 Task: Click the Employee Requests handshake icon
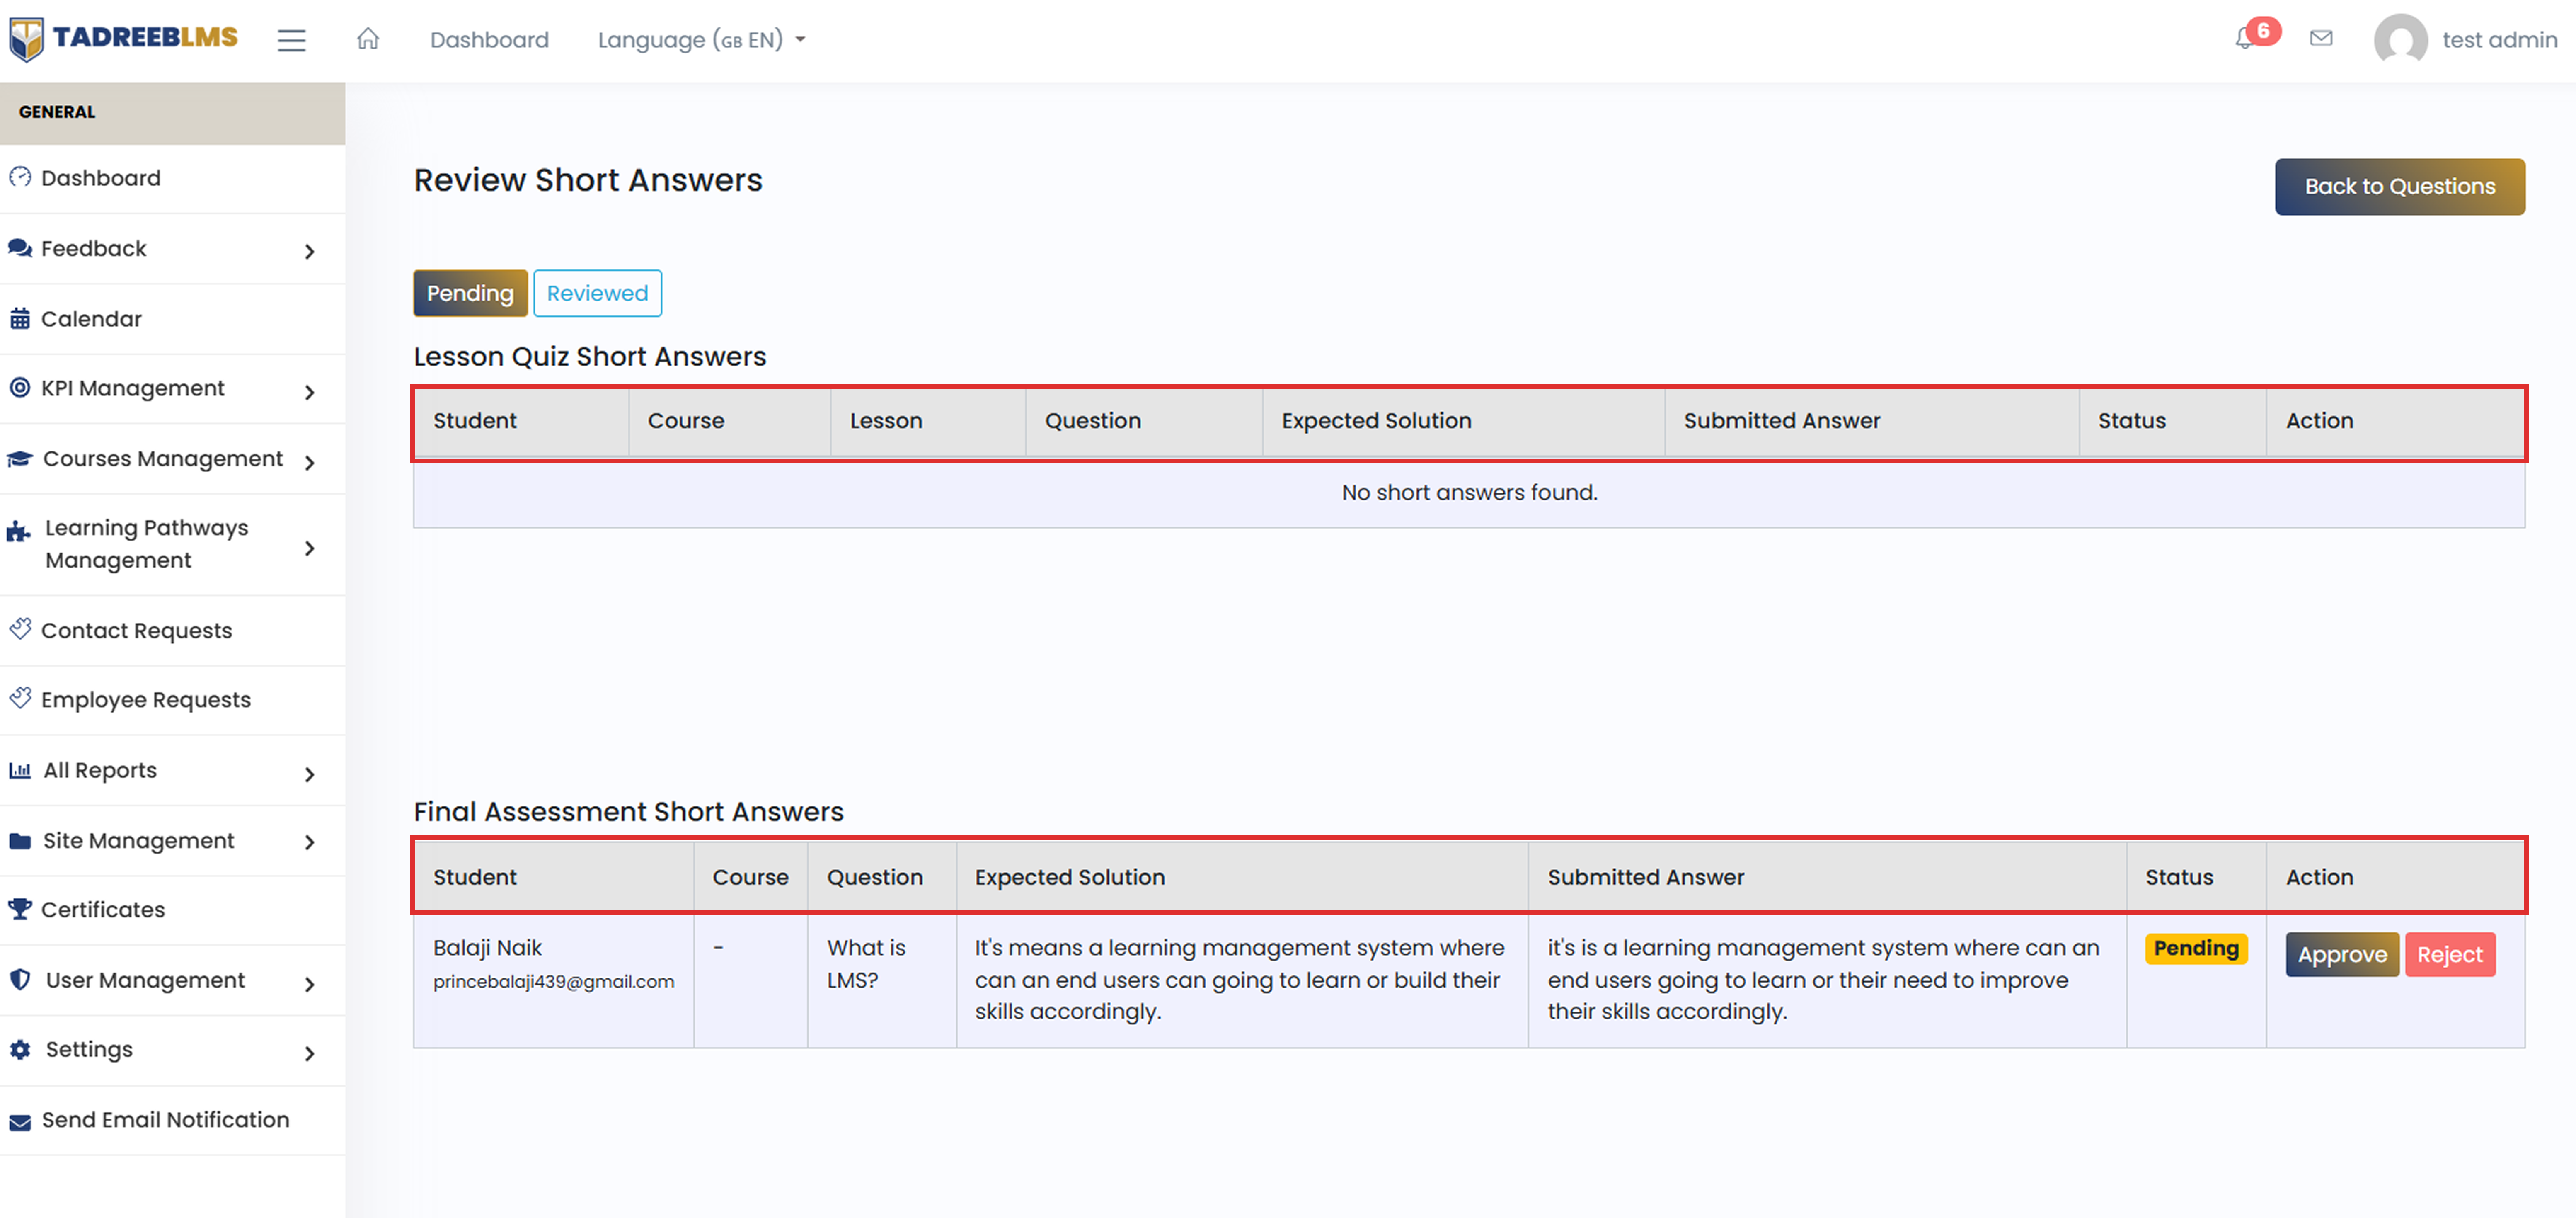(20, 698)
